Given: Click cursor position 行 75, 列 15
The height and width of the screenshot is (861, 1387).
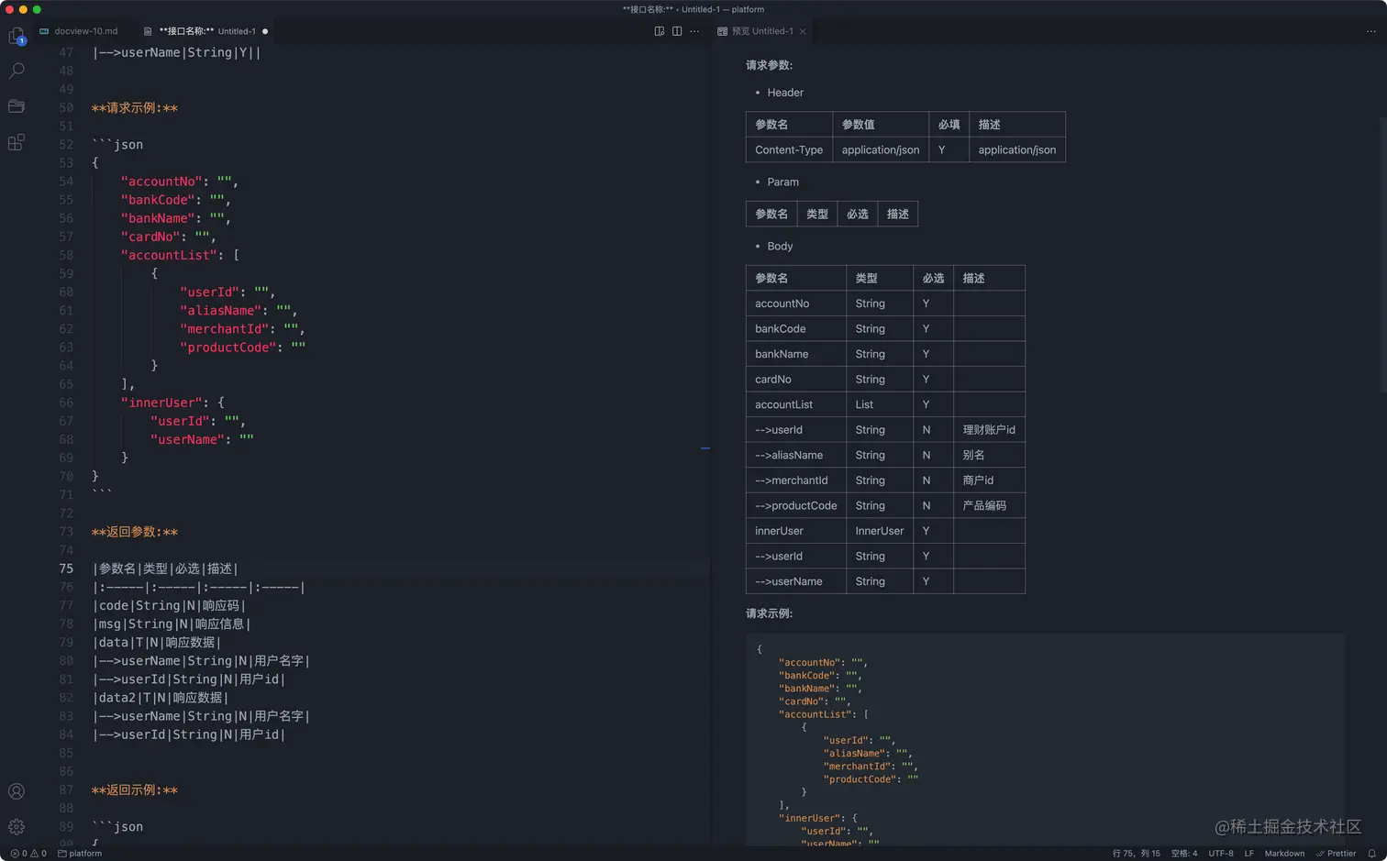Looking at the screenshot, I should click(1137, 854).
